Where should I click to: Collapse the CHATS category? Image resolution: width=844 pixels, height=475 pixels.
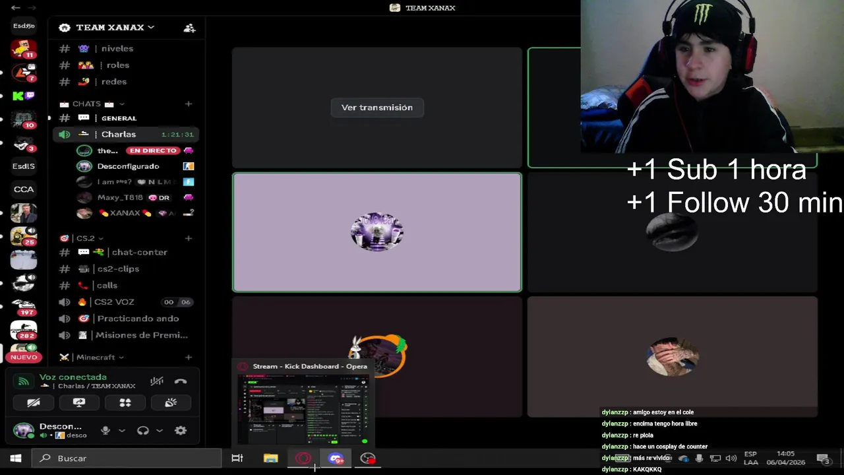(92, 104)
